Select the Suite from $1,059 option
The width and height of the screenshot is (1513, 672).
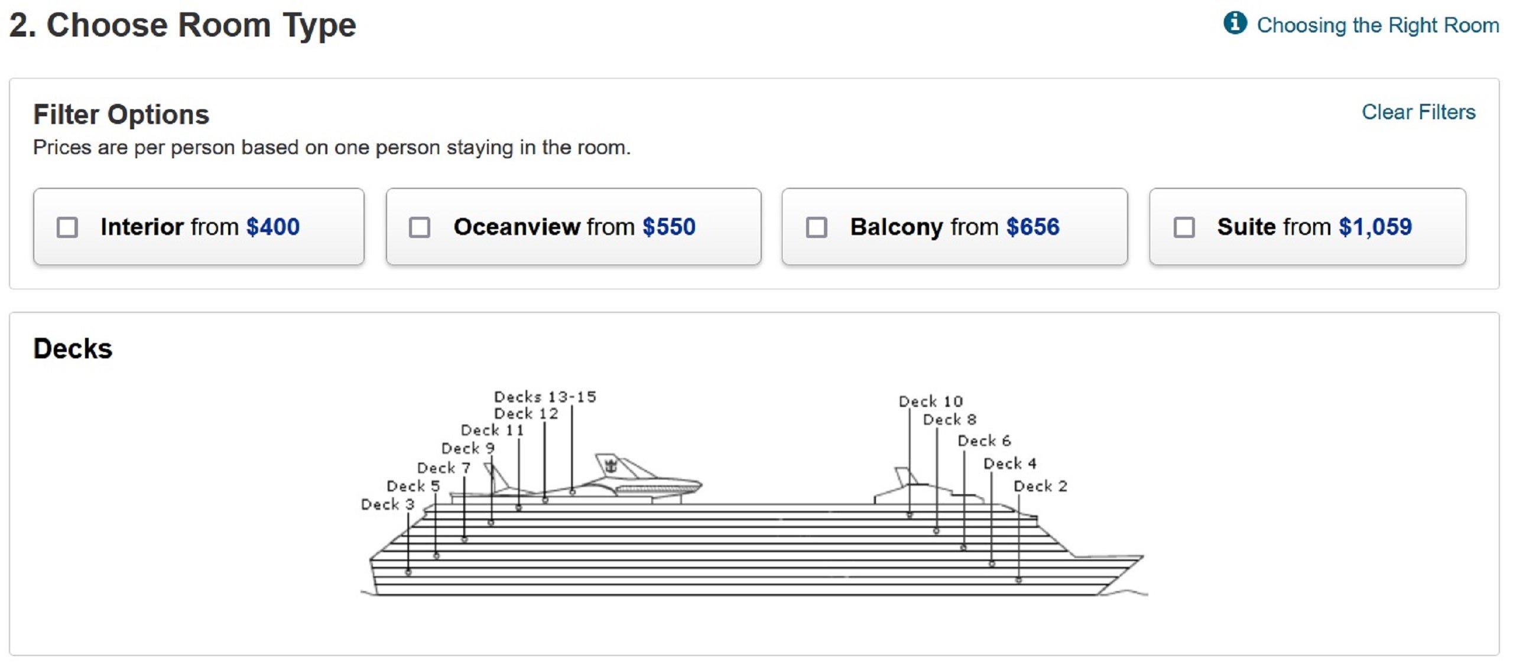pyautogui.click(x=1313, y=227)
